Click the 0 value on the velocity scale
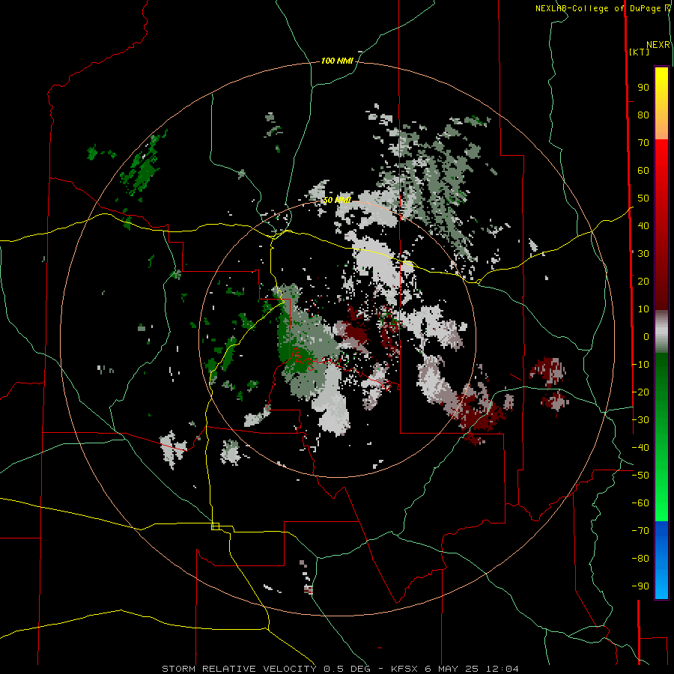The height and width of the screenshot is (674, 674). pos(646,337)
